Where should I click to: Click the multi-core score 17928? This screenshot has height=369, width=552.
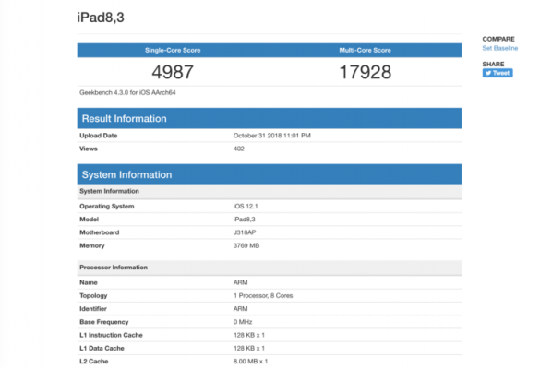(365, 72)
